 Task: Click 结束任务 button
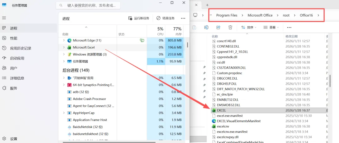(166, 18)
